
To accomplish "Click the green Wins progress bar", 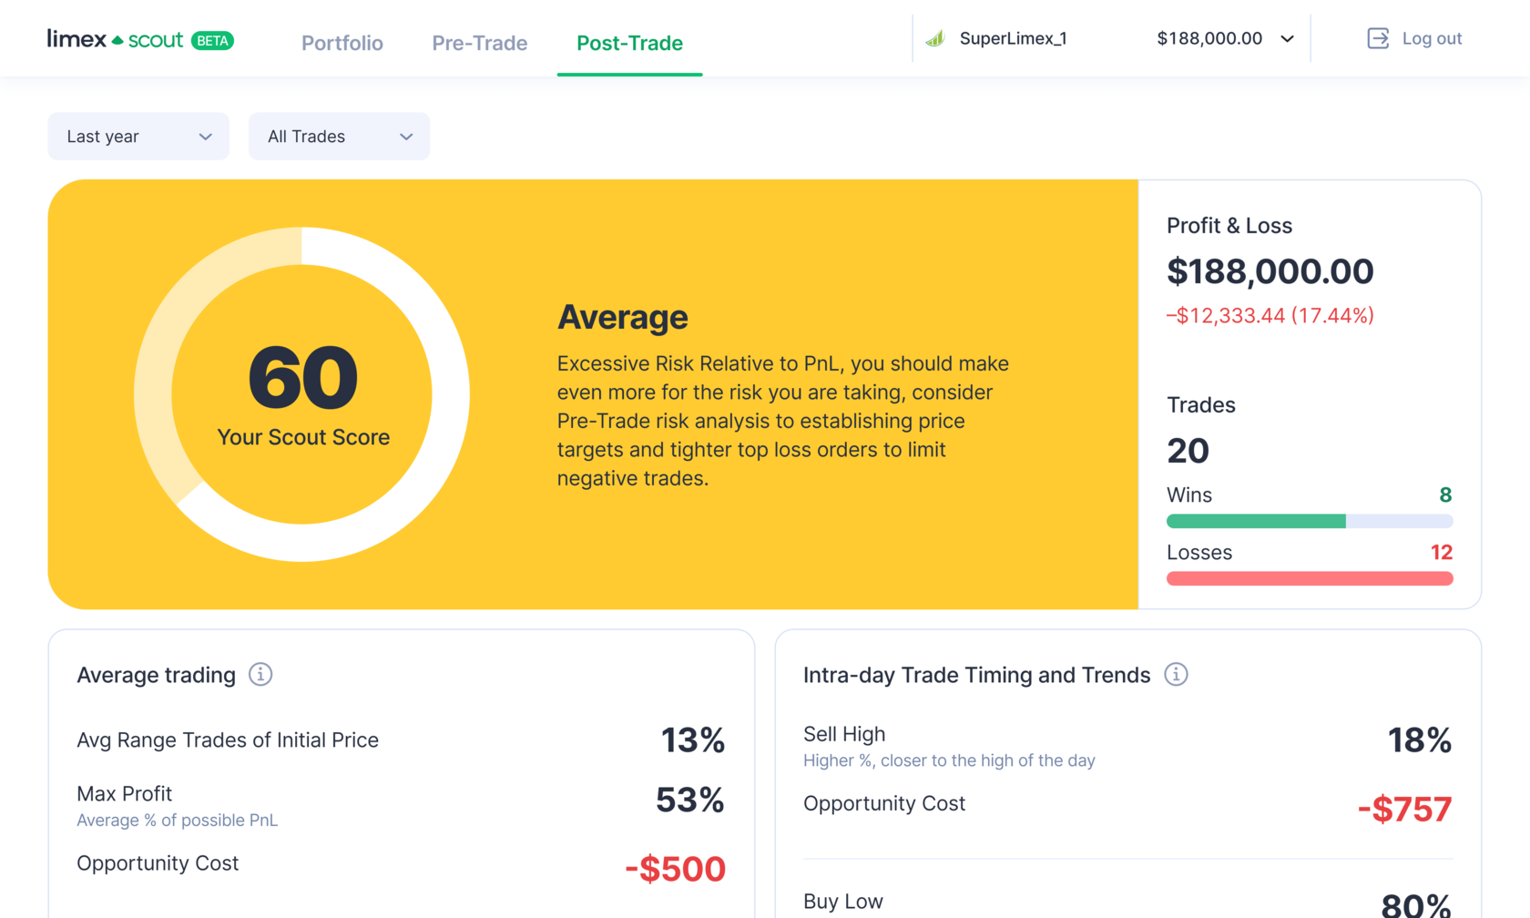I will [1256, 521].
